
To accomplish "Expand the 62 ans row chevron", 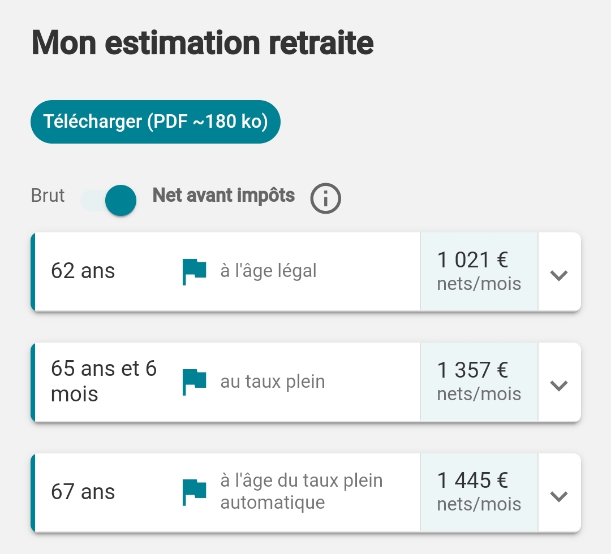I will tap(559, 275).
